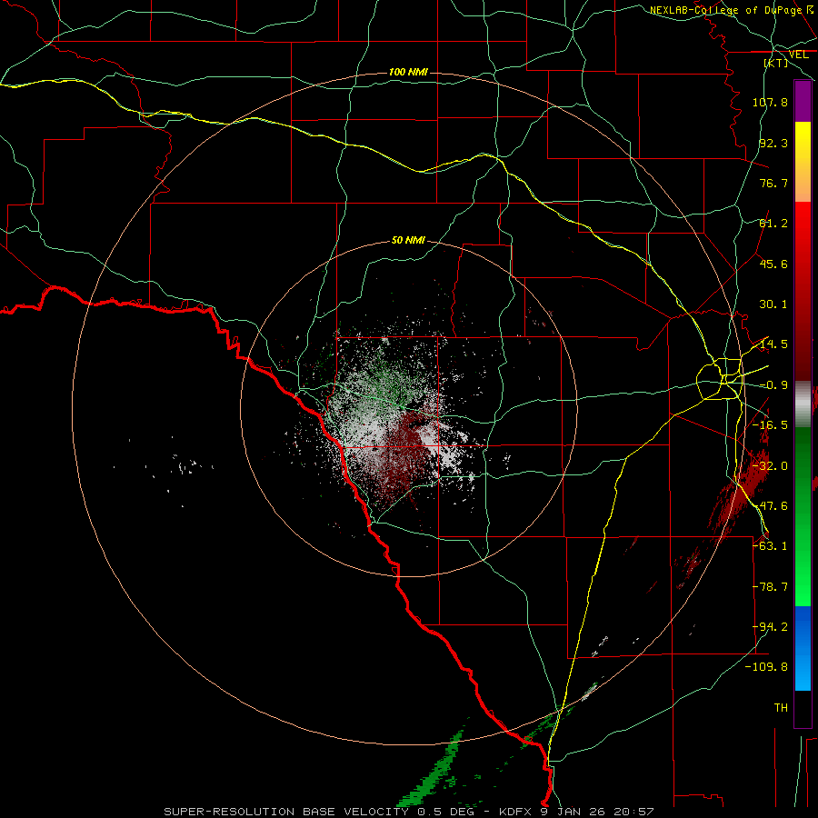This screenshot has width=818, height=818.
Task: Click the TH label on the legend
Action: 781,708
